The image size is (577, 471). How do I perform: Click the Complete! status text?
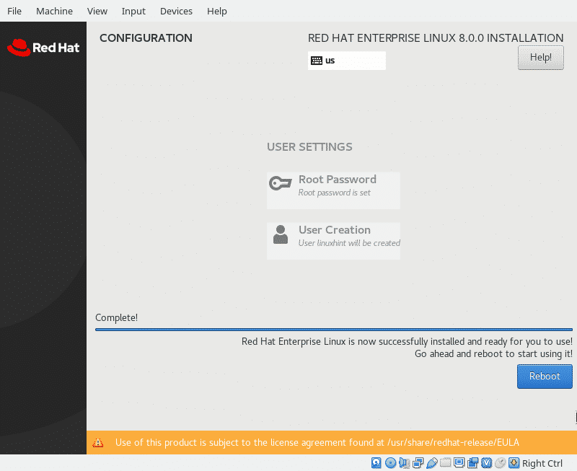pos(116,317)
